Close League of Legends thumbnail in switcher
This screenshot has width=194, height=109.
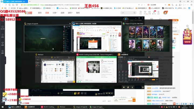[70, 23]
